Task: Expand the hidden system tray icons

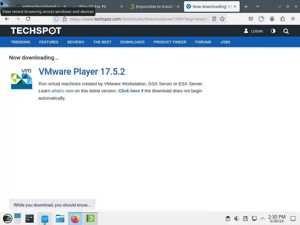Action: [x=262, y=219]
